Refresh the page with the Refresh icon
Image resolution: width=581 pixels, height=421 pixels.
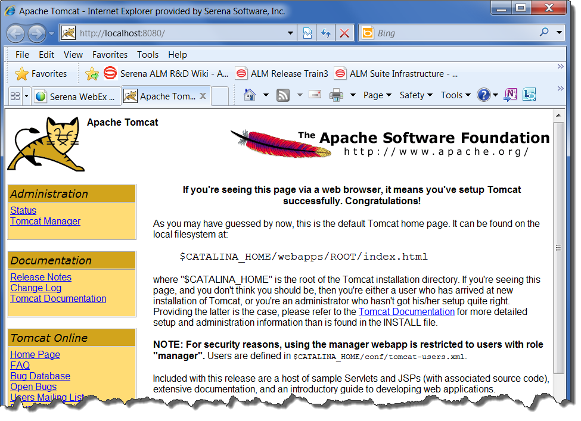(x=326, y=33)
